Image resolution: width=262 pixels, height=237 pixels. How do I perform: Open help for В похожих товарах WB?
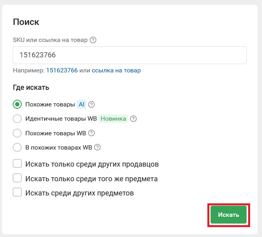97,148
